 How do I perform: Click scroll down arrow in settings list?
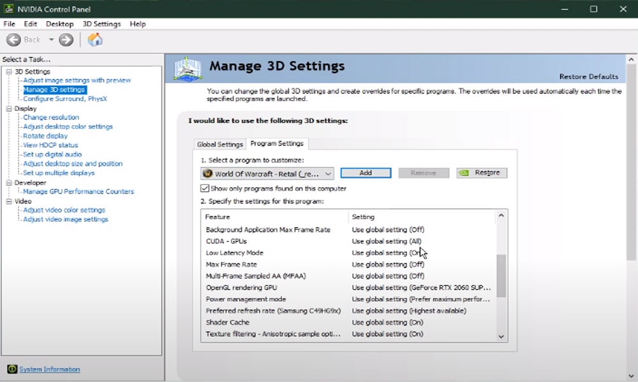(x=501, y=336)
